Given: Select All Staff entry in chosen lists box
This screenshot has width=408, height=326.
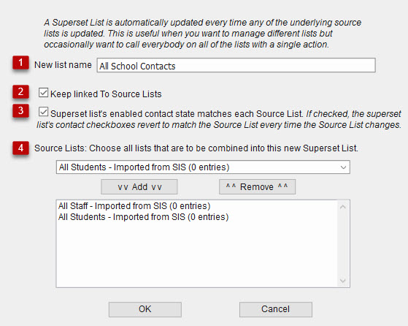Looking at the screenshot, I should [x=134, y=206].
